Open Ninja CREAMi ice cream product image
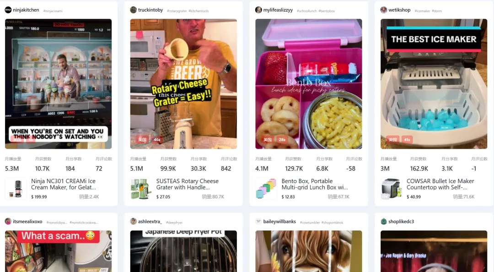494x272 pixels. pyautogui.click(x=16, y=189)
